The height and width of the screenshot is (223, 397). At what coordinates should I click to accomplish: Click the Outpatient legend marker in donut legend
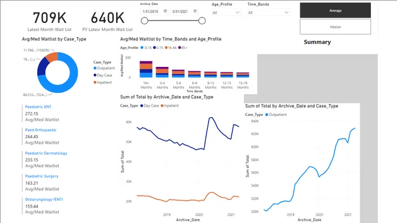point(95,68)
